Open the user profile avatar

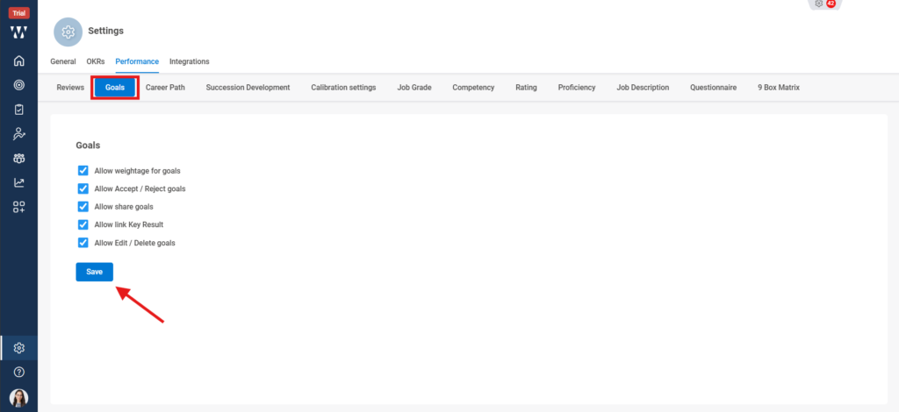(19, 398)
